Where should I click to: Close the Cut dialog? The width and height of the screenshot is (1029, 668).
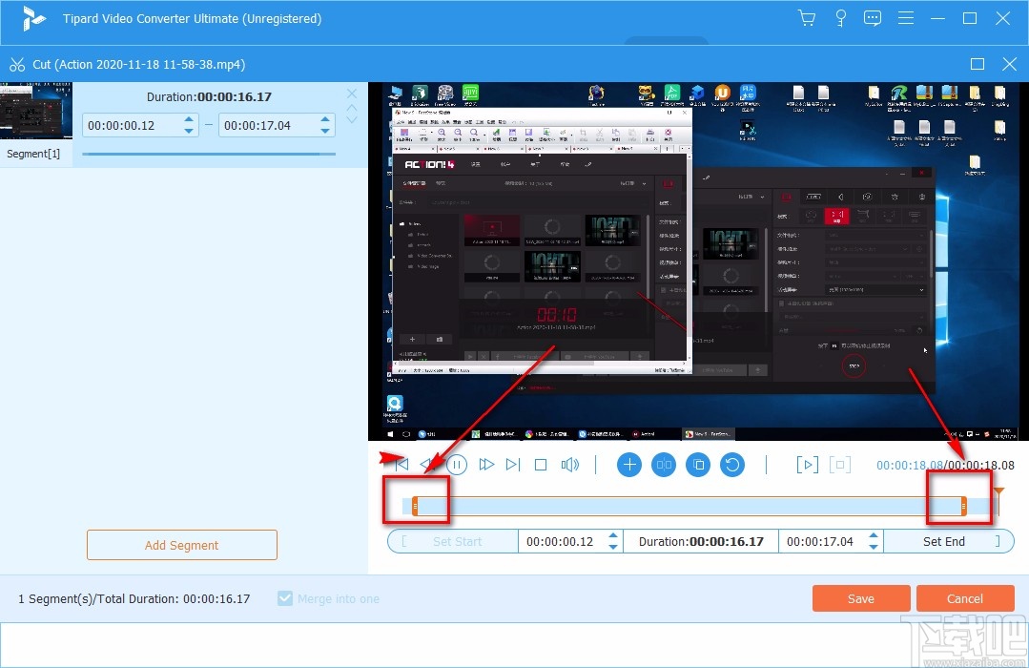(x=1009, y=64)
